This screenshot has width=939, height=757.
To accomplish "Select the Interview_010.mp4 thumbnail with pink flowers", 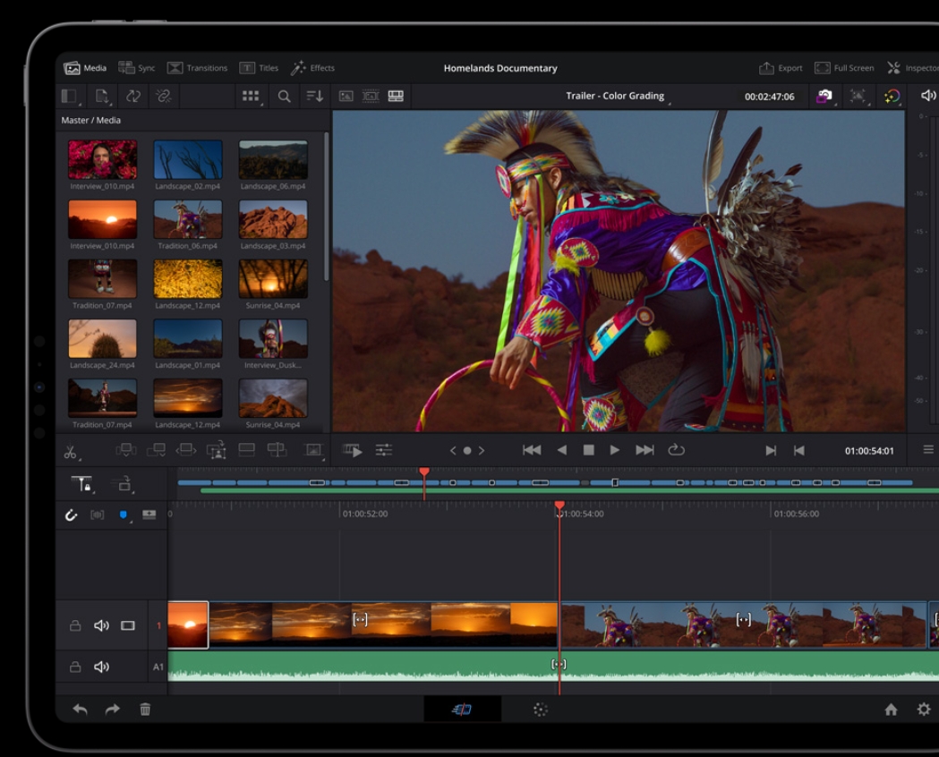I will click(x=102, y=160).
